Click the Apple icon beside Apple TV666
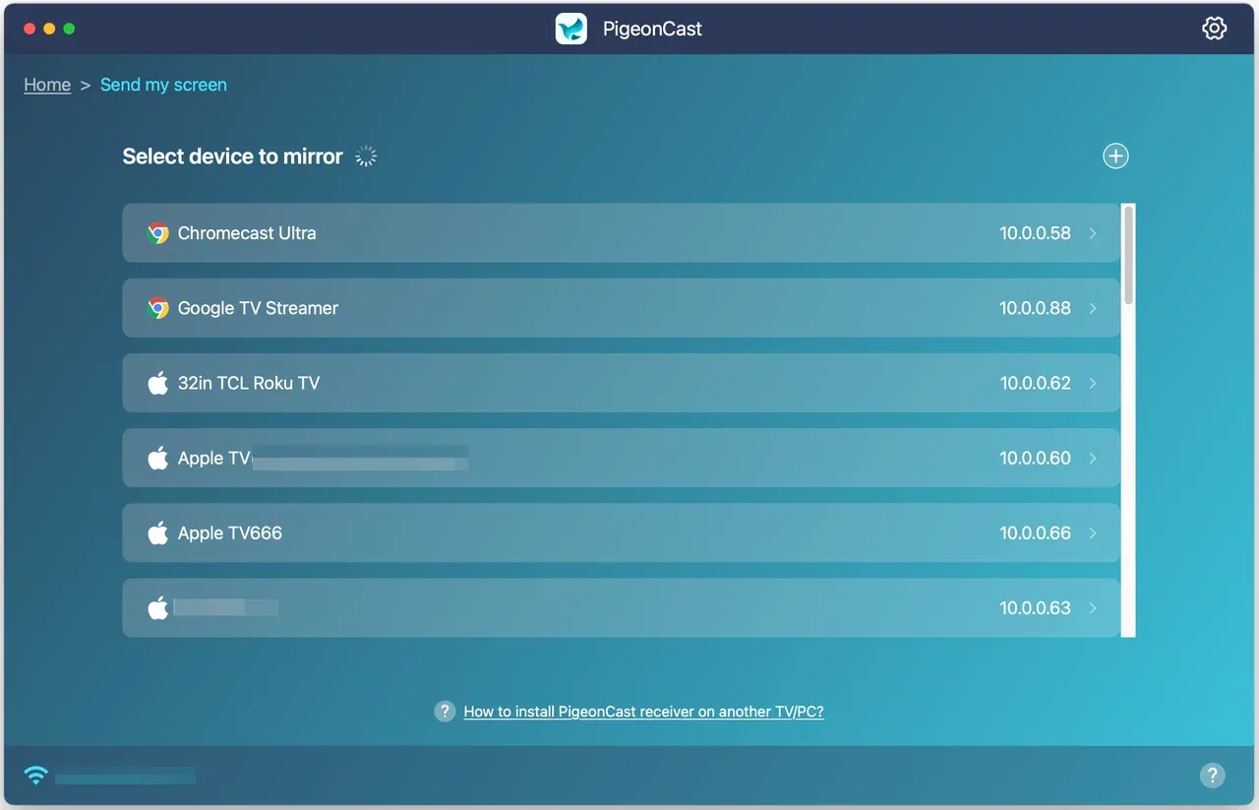Screen dimensions: 1259x810 [x=157, y=532]
